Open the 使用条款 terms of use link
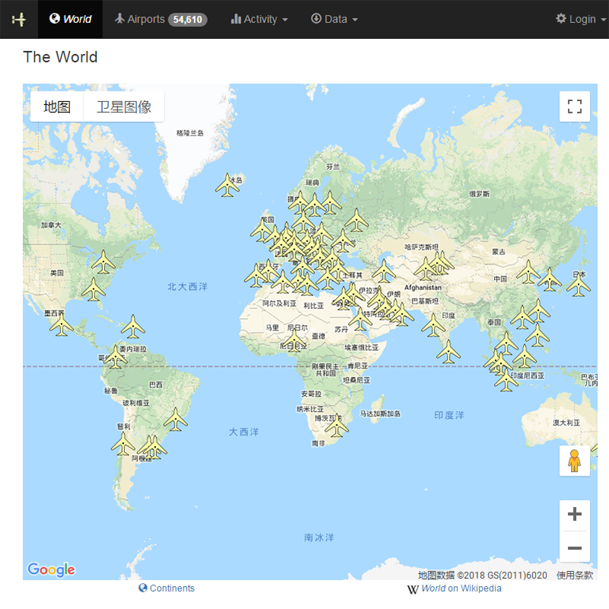609x609 pixels. (575, 576)
